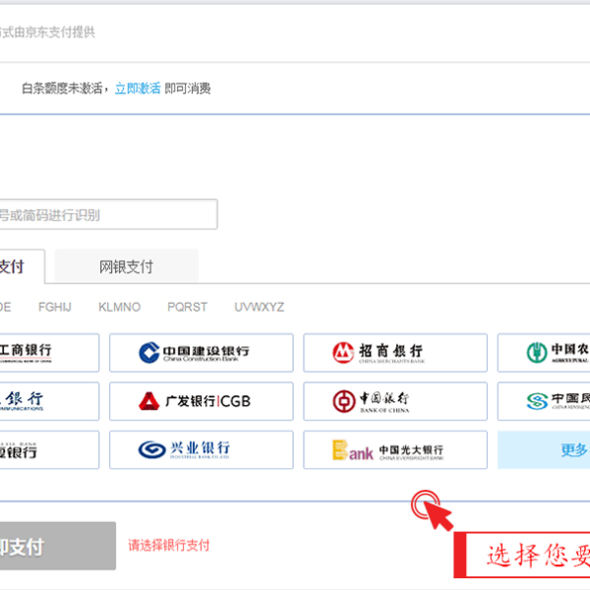Choose China Minsheng Bank option

coord(544,401)
